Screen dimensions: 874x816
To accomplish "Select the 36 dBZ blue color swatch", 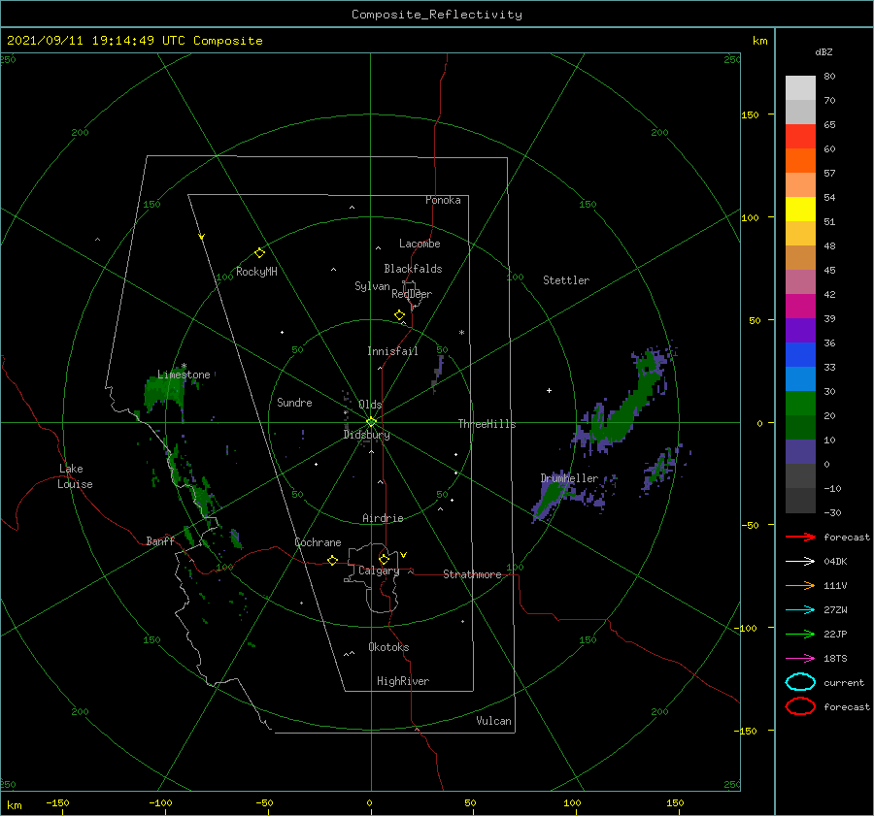I will [x=800, y=354].
